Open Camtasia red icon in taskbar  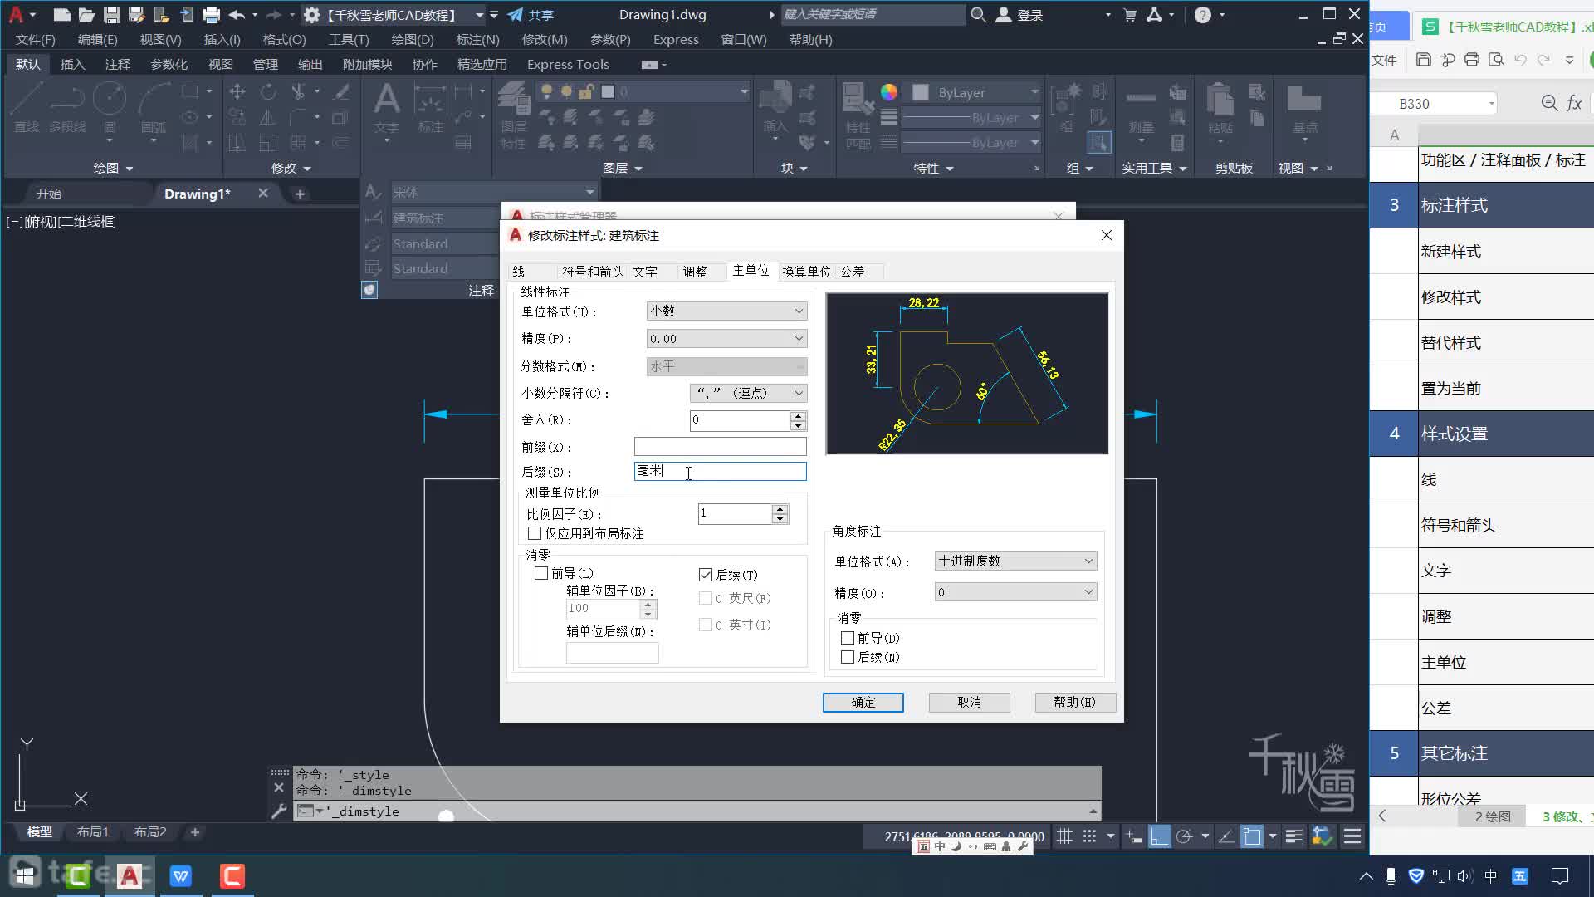point(232,875)
